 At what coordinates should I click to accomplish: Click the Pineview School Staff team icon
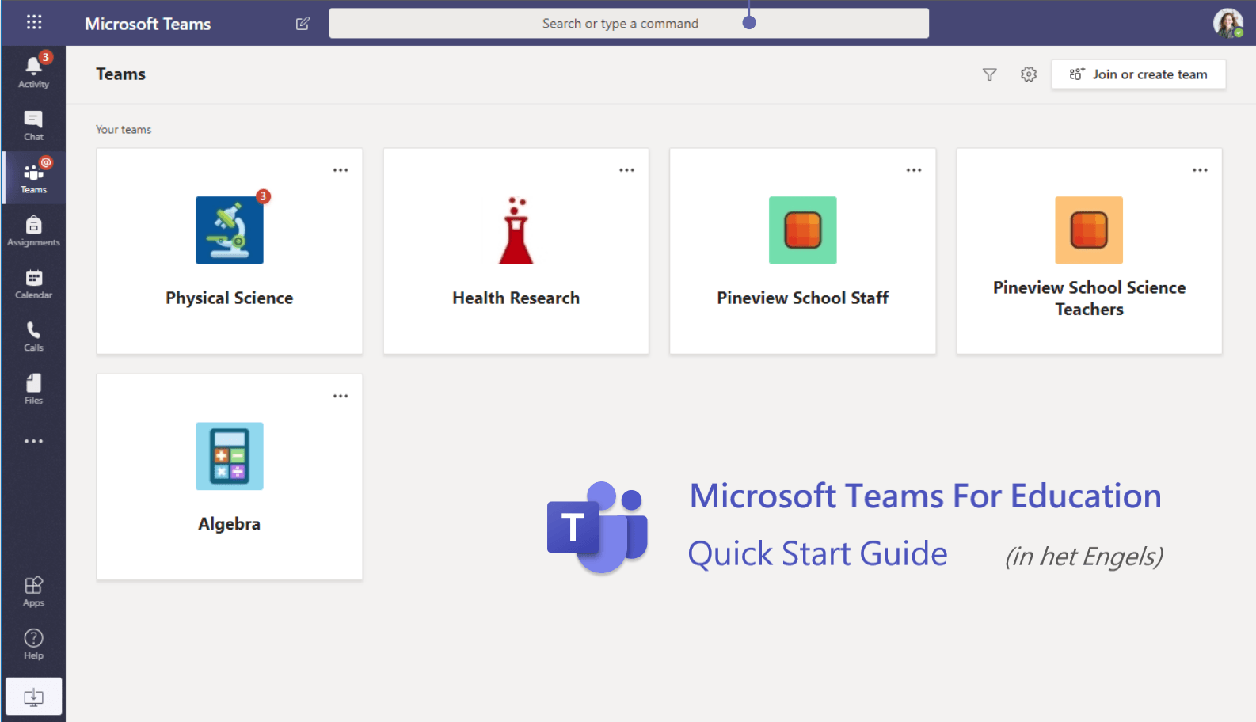803,230
